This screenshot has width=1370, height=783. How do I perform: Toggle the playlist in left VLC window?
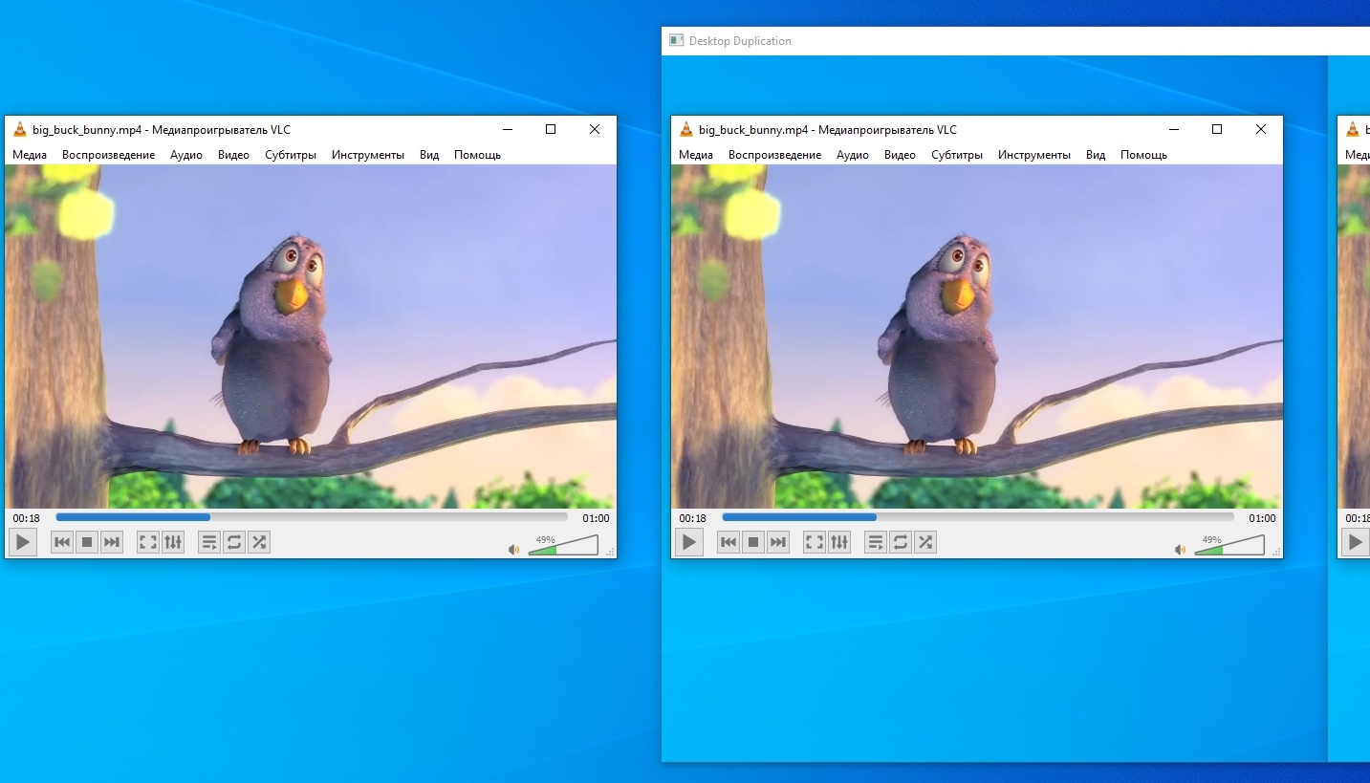click(209, 543)
